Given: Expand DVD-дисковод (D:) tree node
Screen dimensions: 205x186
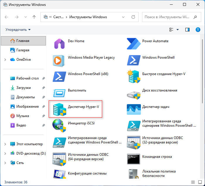Looking at the screenshot, I should 5,153.
